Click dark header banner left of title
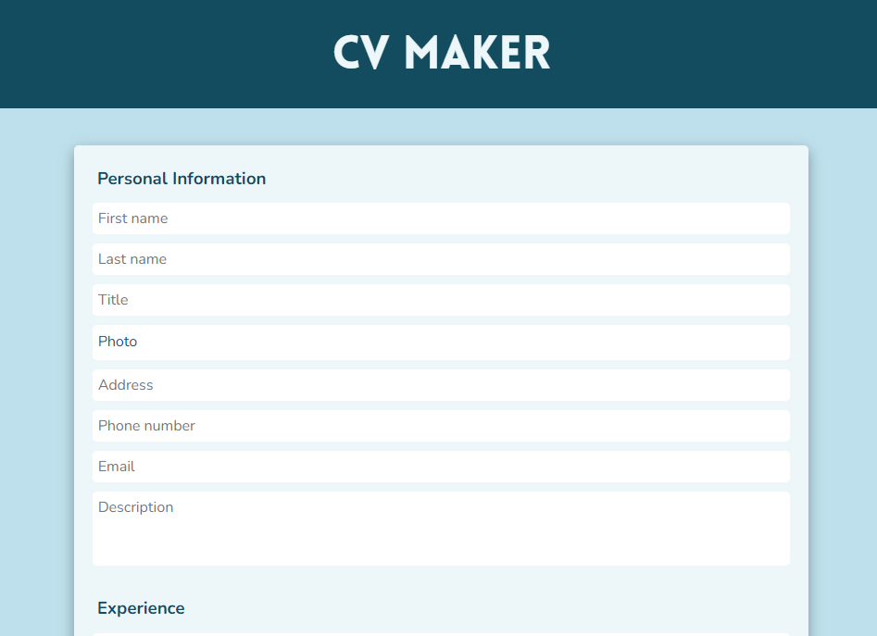Image resolution: width=877 pixels, height=636 pixels. [x=167, y=54]
